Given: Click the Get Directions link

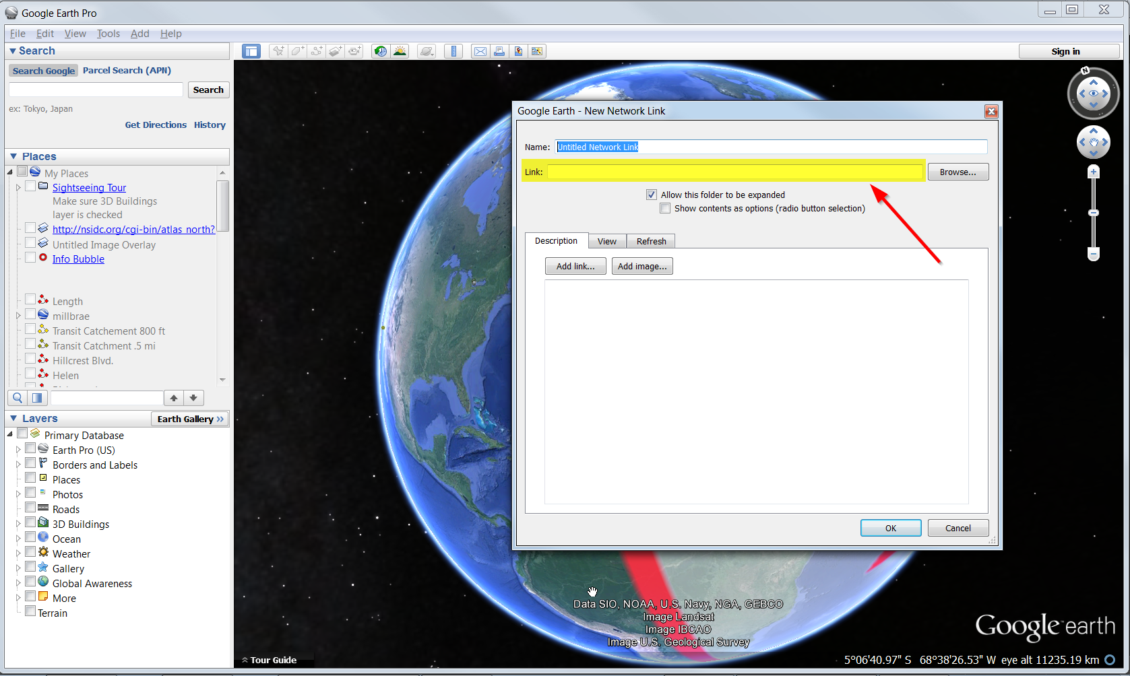Looking at the screenshot, I should [x=156, y=125].
